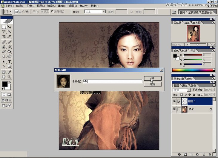Select the Pen tool in toolbox
The height and width of the screenshot is (158, 218).
coord(4,66)
